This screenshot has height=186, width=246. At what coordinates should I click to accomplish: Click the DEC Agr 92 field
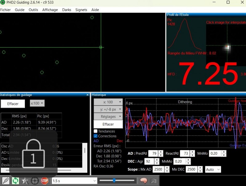(x=149, y=161)
